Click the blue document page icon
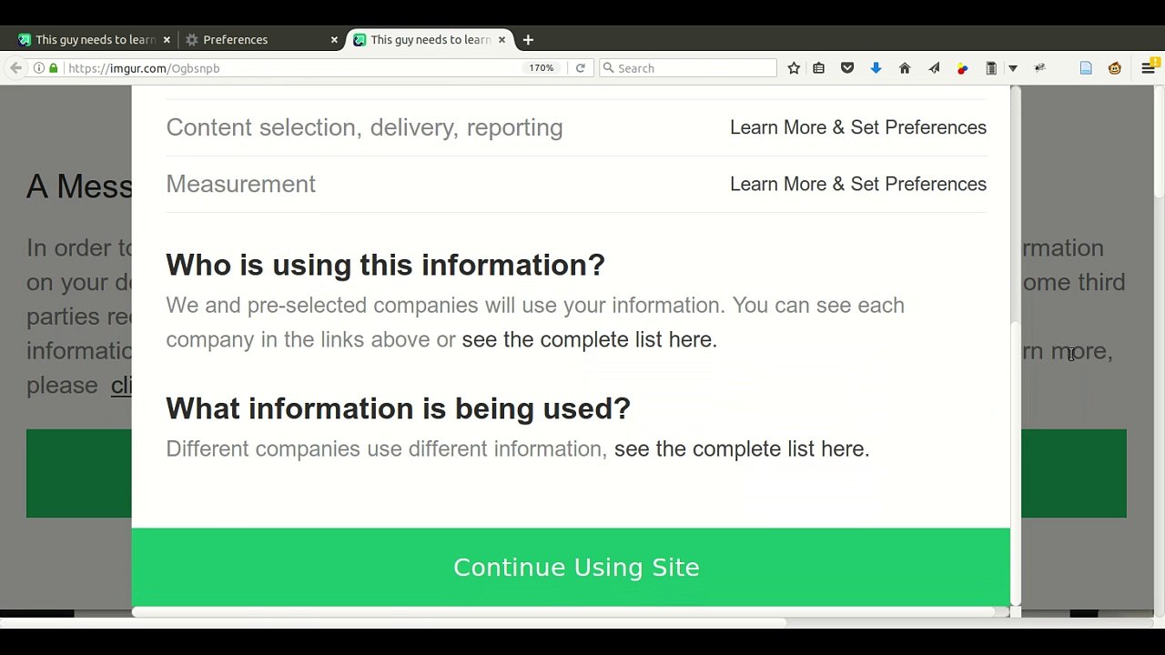Screen dimensions: 1165x655 (1086, 68)
